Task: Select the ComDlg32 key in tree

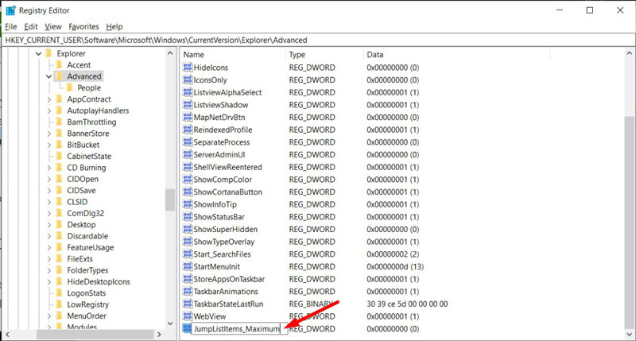Action: click(86, 213)
